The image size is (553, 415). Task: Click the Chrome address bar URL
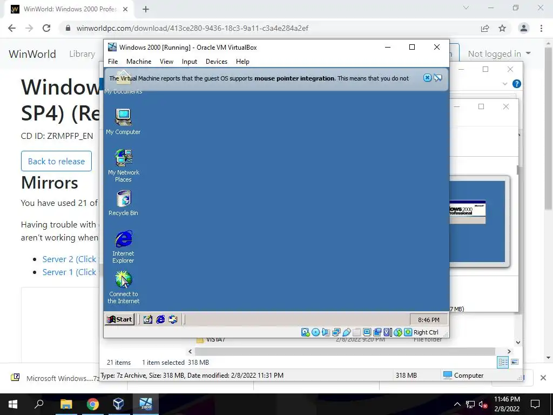pos(193,28)
